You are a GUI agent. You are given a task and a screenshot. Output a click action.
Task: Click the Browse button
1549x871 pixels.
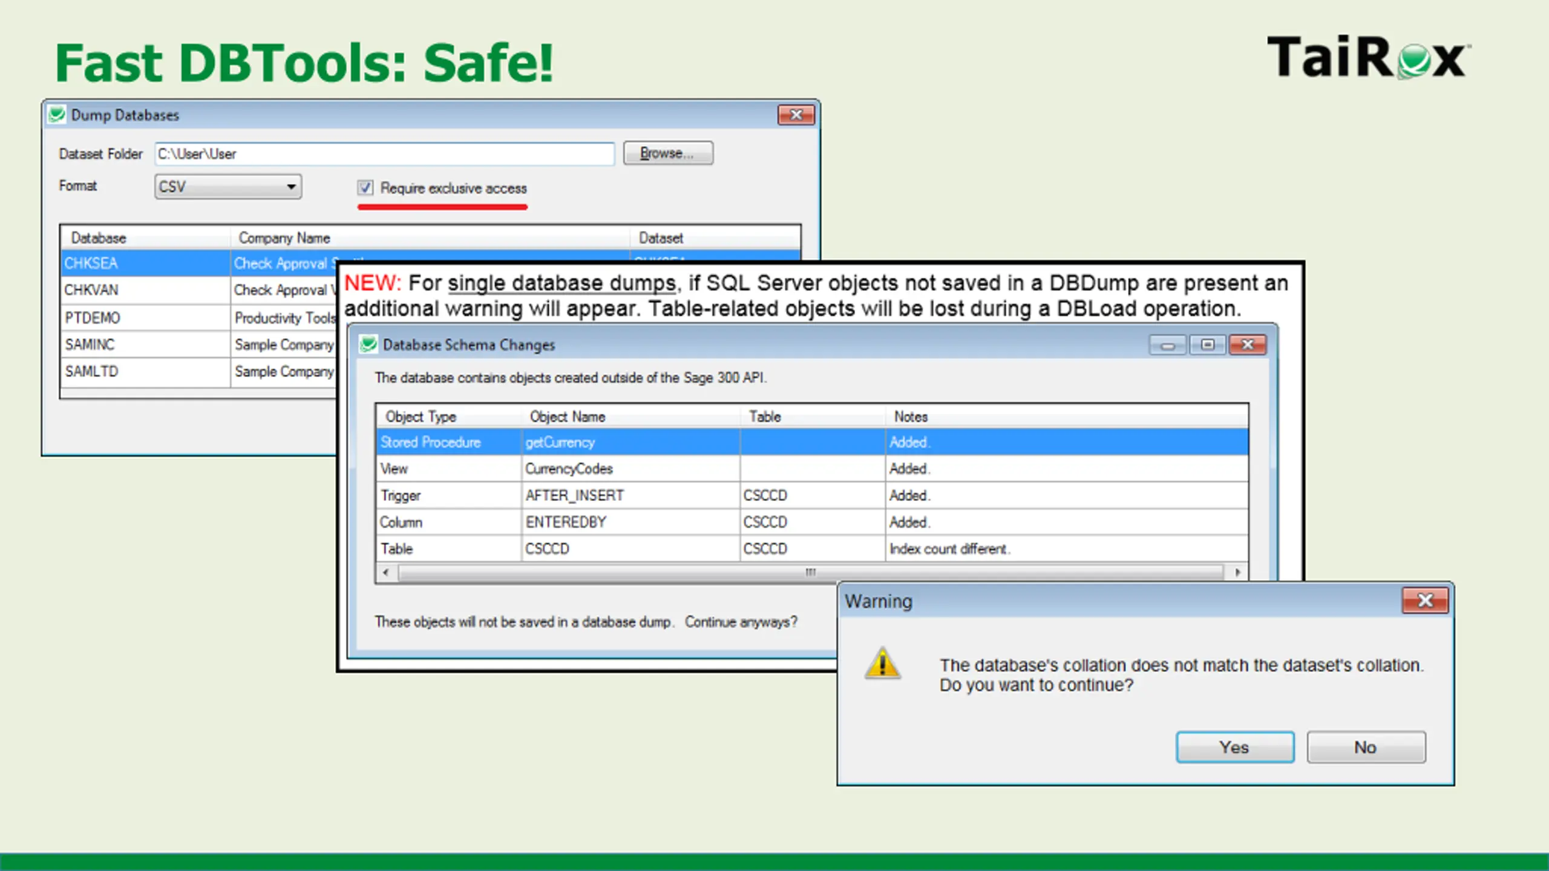pos(668,153)
